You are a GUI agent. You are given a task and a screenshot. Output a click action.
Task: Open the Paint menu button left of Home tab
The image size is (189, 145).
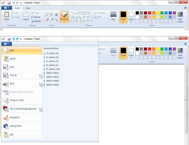click(7, 8)
